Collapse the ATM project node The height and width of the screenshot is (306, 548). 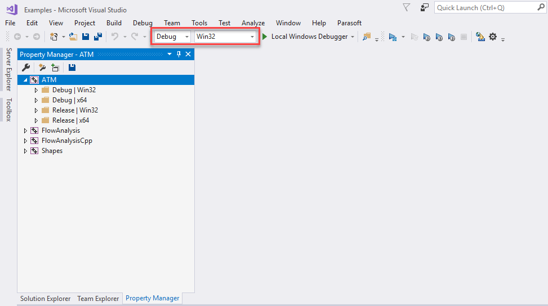click(x=25, y=80)
